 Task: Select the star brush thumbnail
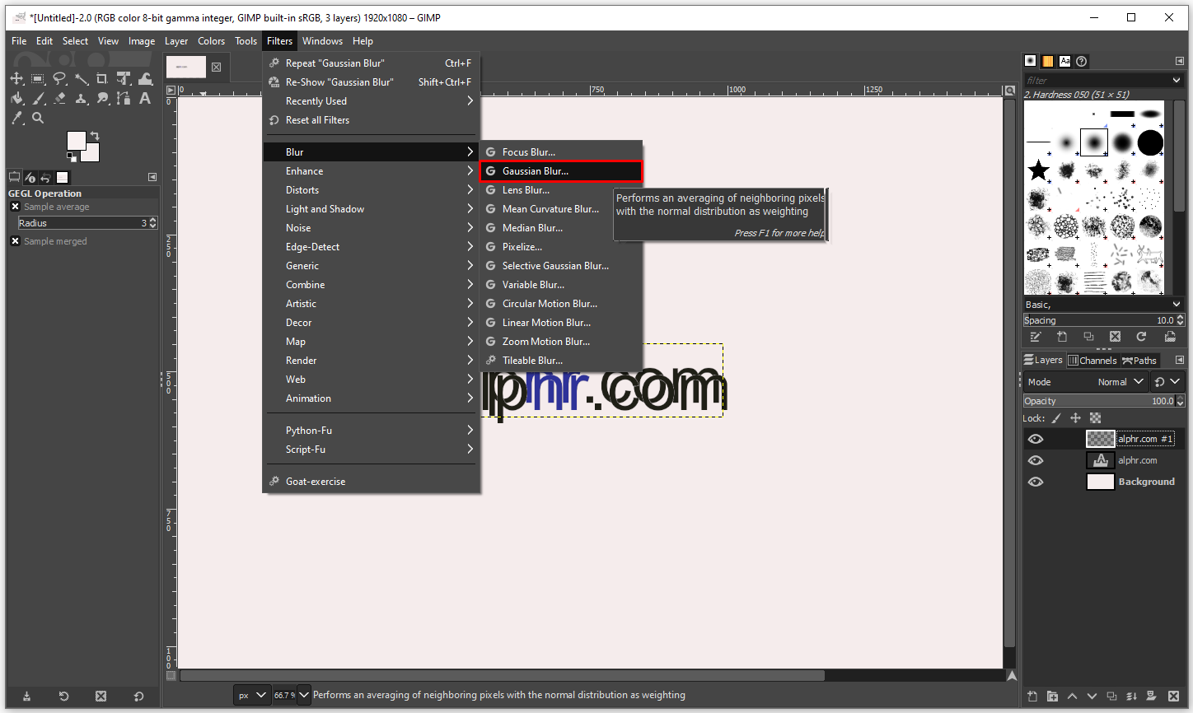pos(1039,170)
